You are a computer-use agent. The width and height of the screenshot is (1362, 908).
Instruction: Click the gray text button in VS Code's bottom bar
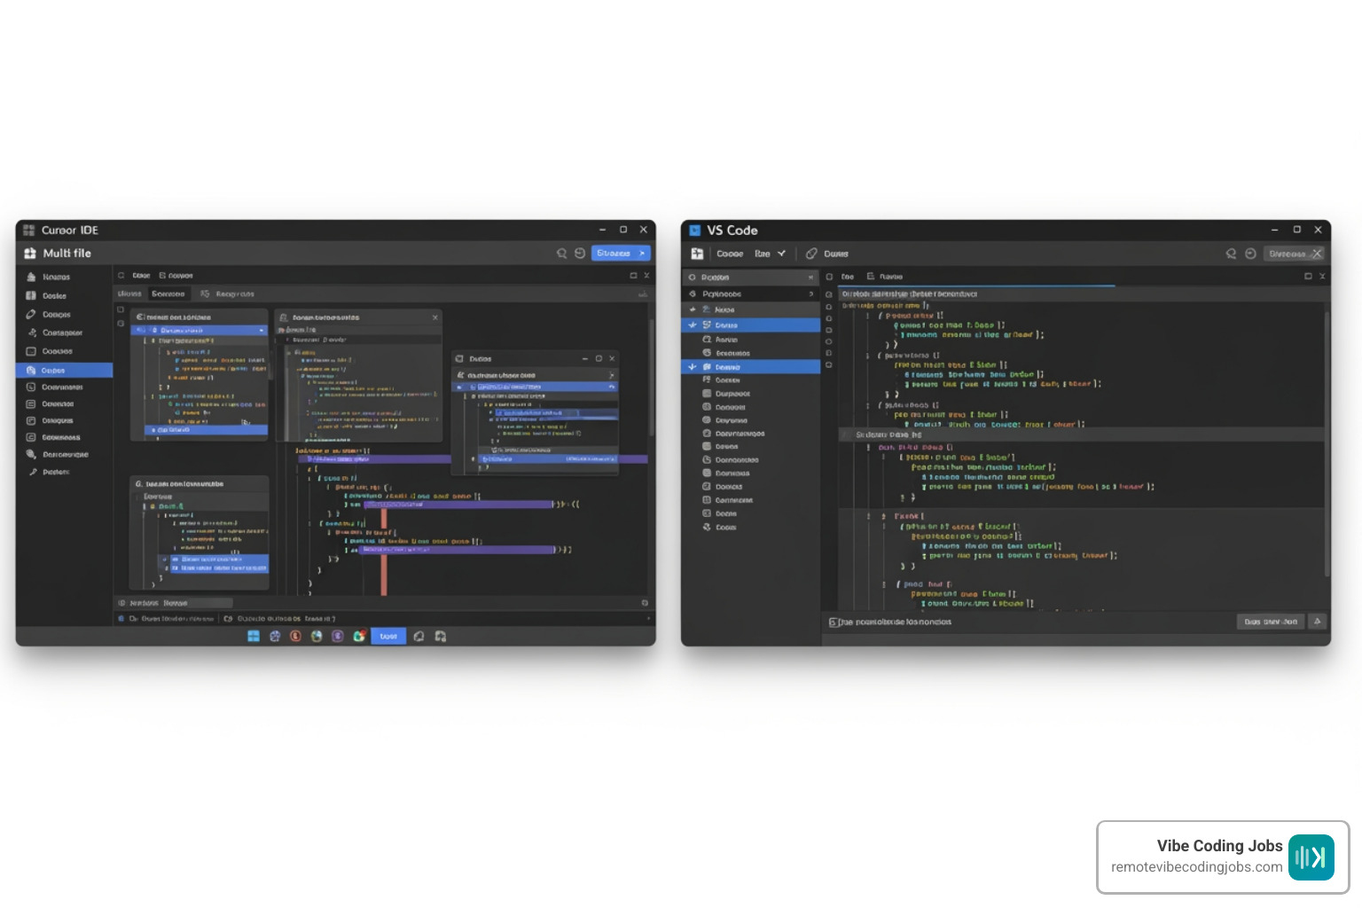click(x=1271, y=622)
